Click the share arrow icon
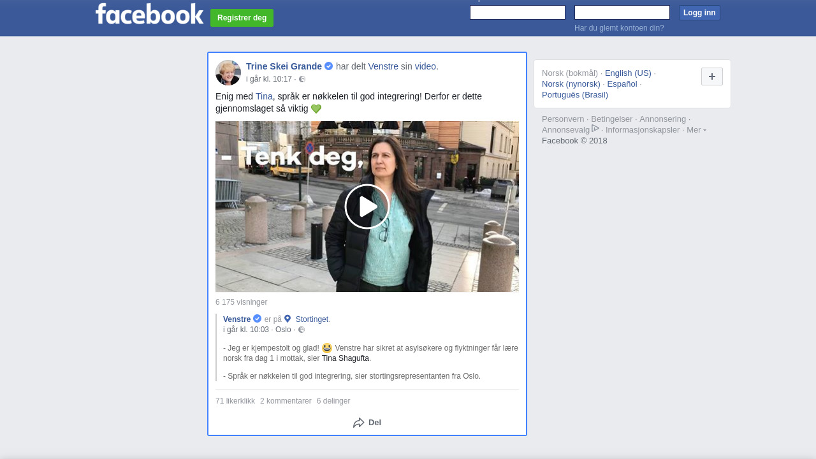Screen dimensions: 816x459 coord(359,423)
